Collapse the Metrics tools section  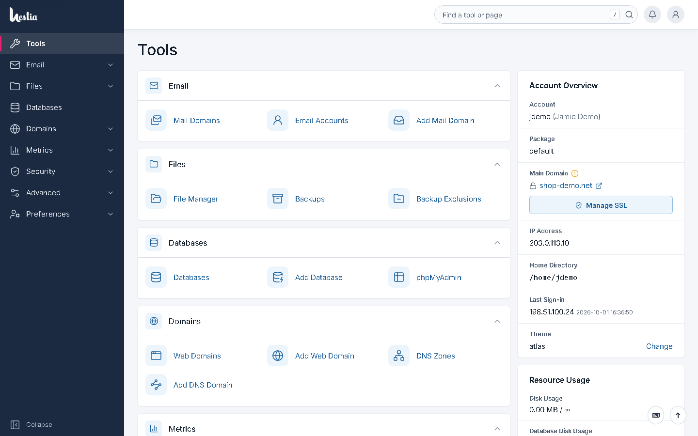(x=497, y=429)
